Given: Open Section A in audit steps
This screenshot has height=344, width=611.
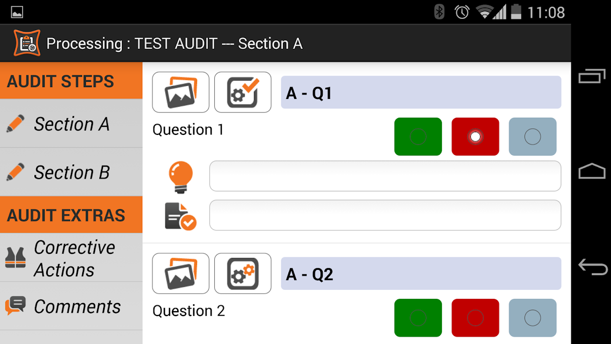Looking at the screenshot, I should click(71, 124).
